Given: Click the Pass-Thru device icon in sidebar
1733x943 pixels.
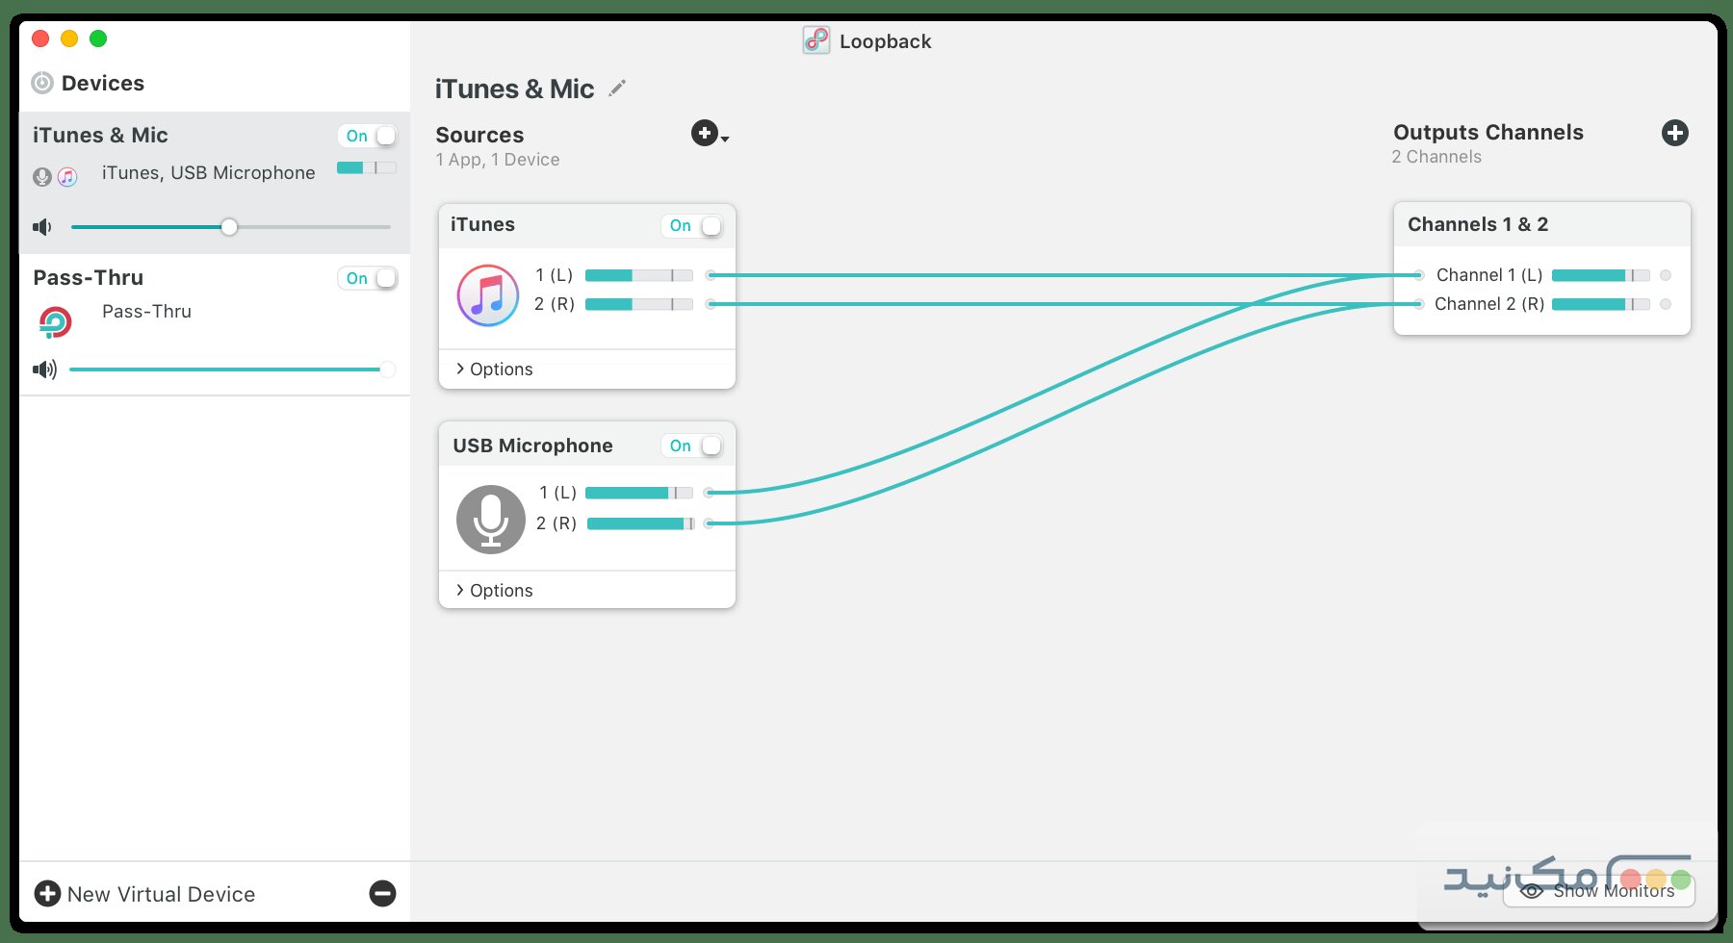Looking at the screenshot, I should click(56, 321).
